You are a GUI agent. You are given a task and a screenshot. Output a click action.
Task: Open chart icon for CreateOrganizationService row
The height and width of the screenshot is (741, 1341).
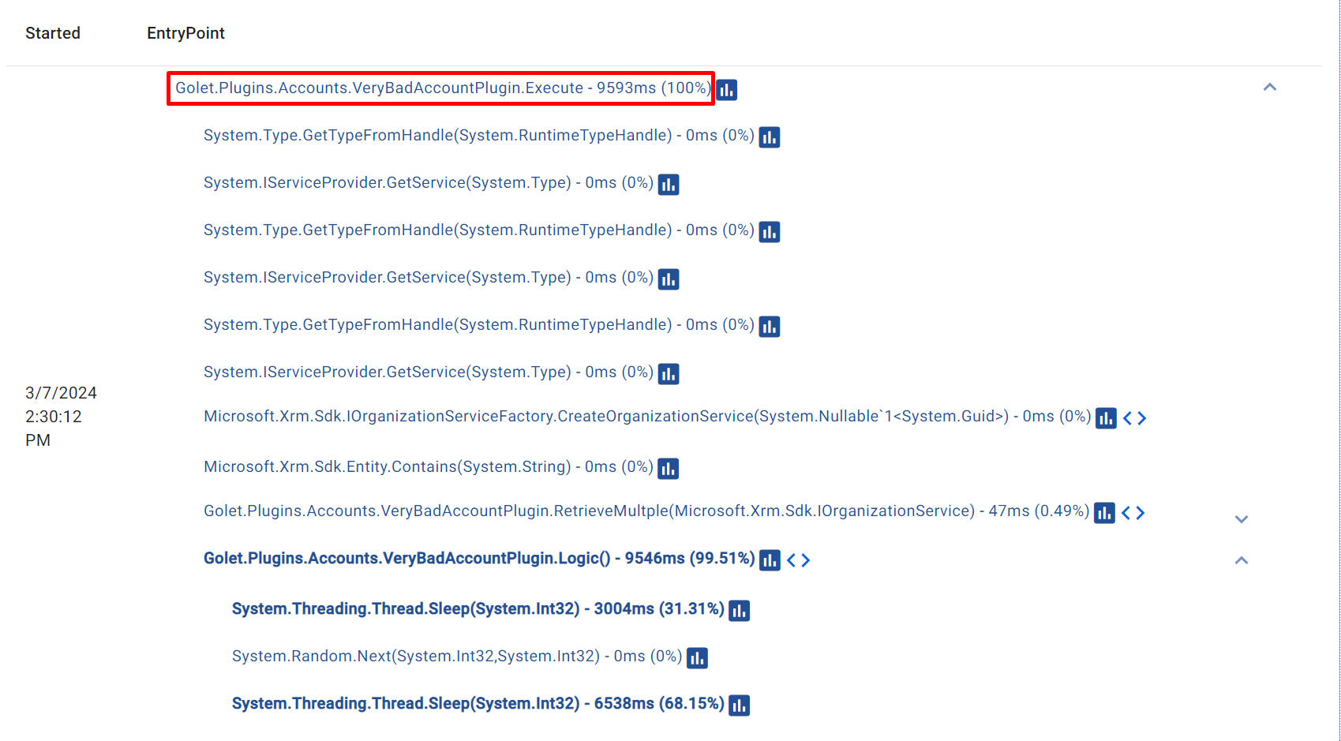[x=1106, y=418]
